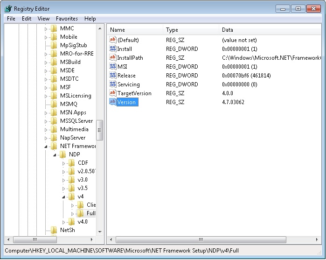The width and height of the screenshot is (326, 260).
Task: Click the MMC folder icon
Action: point(54,28)
